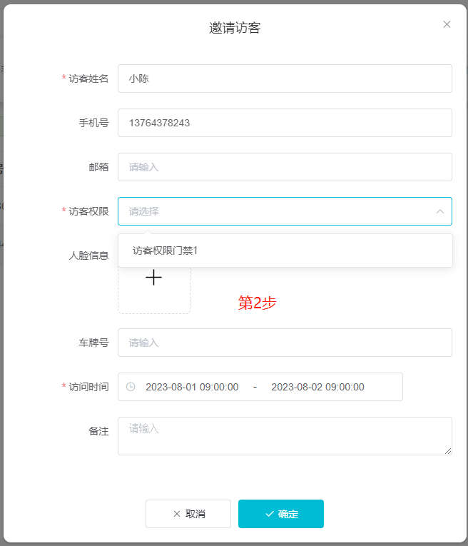Click the 人脸信息 dashed upload box

[x=154, y=289]
